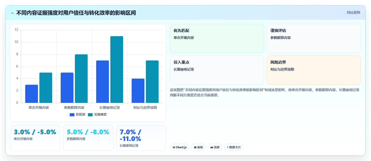Click the icon inside 进度 chip
Image resolution: width=371 pixels, height=161 pixels.
tap(212, 147)
